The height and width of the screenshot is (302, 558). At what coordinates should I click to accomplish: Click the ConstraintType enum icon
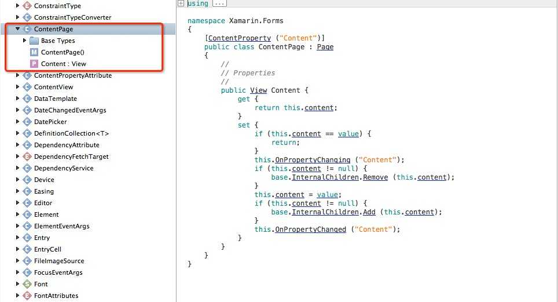pos(27,6)
